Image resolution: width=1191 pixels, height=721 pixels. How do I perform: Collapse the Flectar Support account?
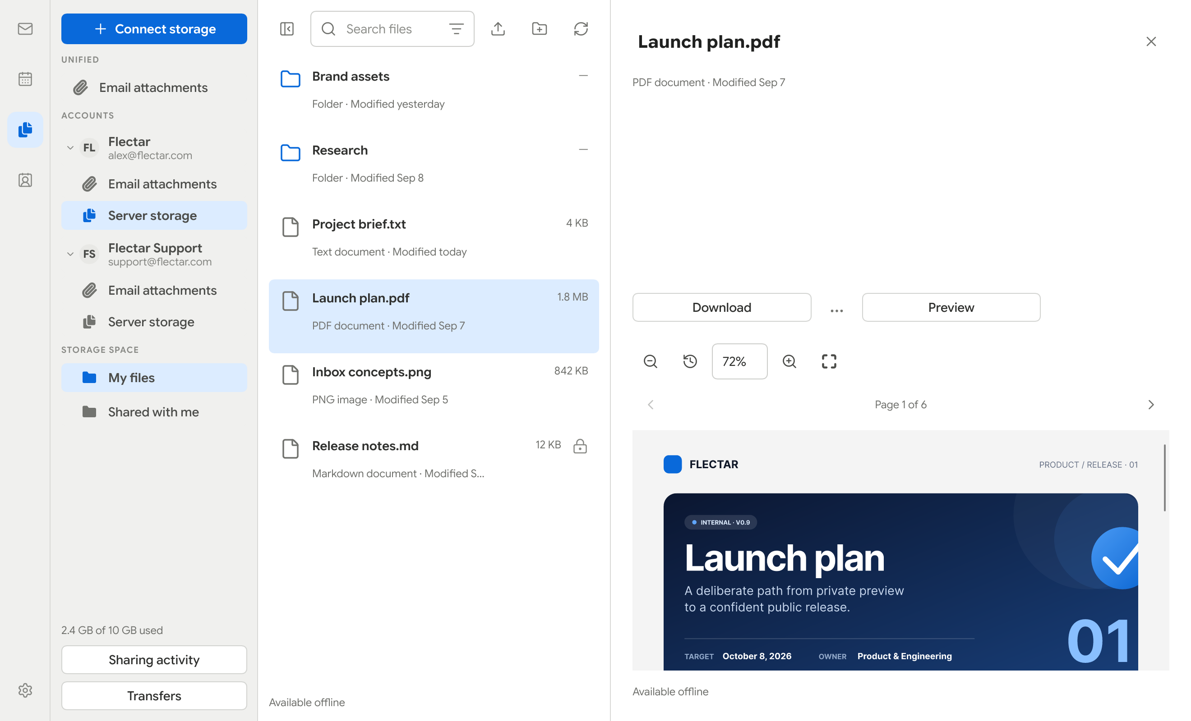tap(70, 254)
